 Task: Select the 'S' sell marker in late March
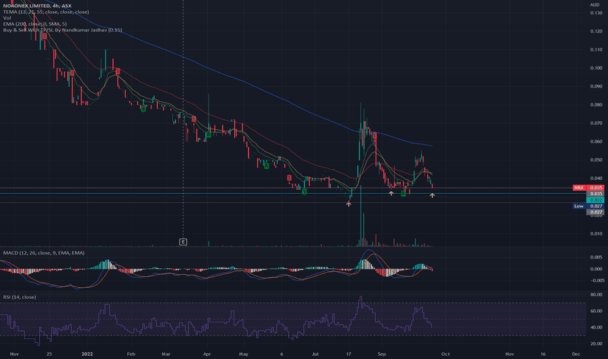194,119
